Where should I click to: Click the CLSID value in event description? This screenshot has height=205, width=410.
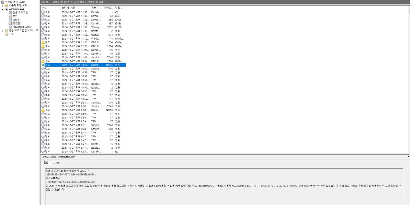(70, 174)
